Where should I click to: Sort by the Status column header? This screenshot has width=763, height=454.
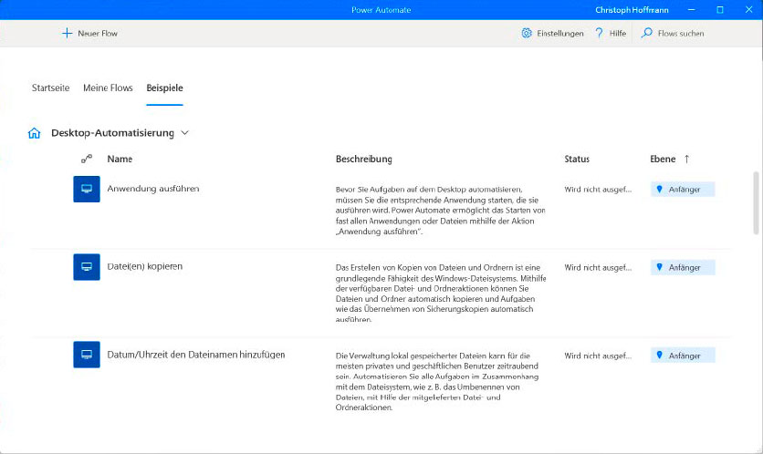577,159
